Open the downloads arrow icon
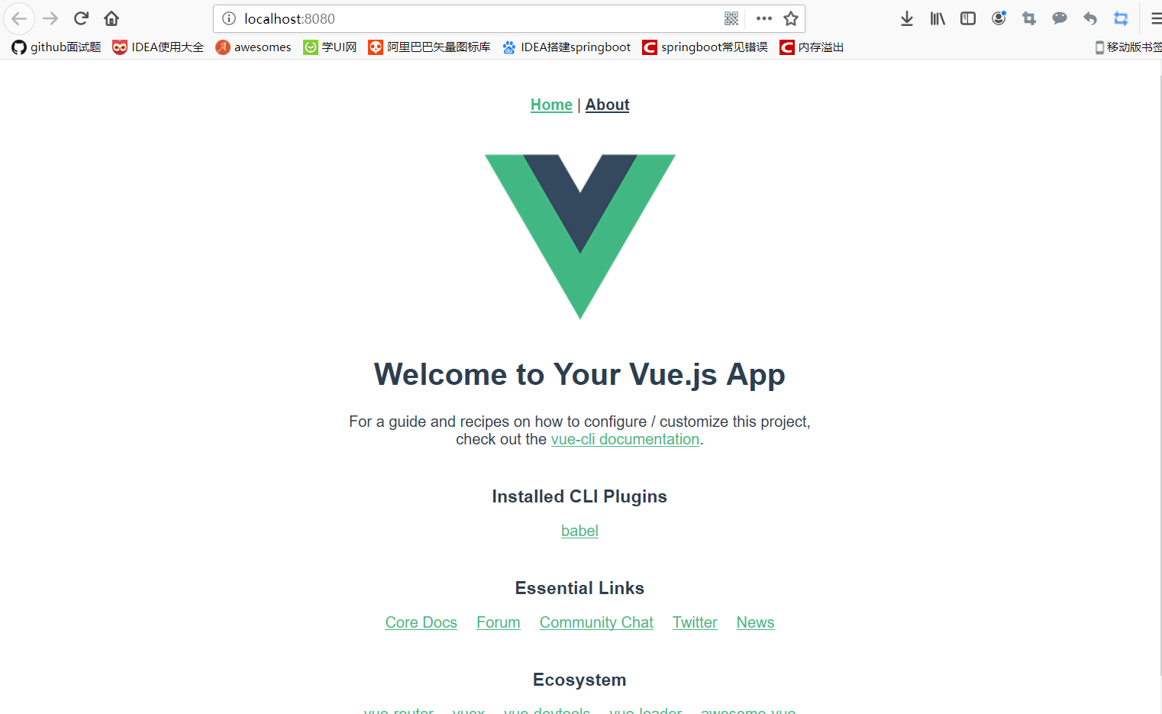This screenshot has width=1162, height=714. tap(907, 18)
